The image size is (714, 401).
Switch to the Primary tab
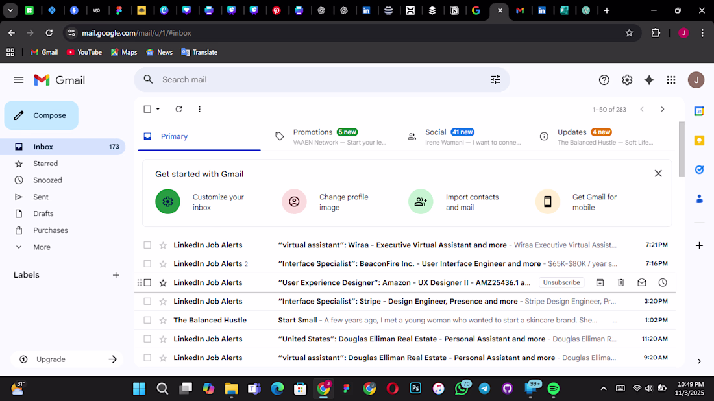[199, 136]
